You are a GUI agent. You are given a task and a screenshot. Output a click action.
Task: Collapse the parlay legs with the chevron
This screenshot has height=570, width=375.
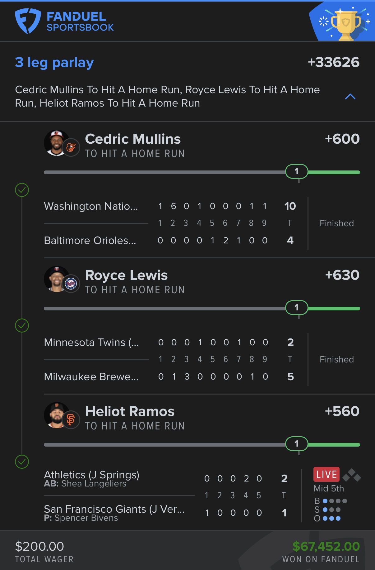(350, 97)
